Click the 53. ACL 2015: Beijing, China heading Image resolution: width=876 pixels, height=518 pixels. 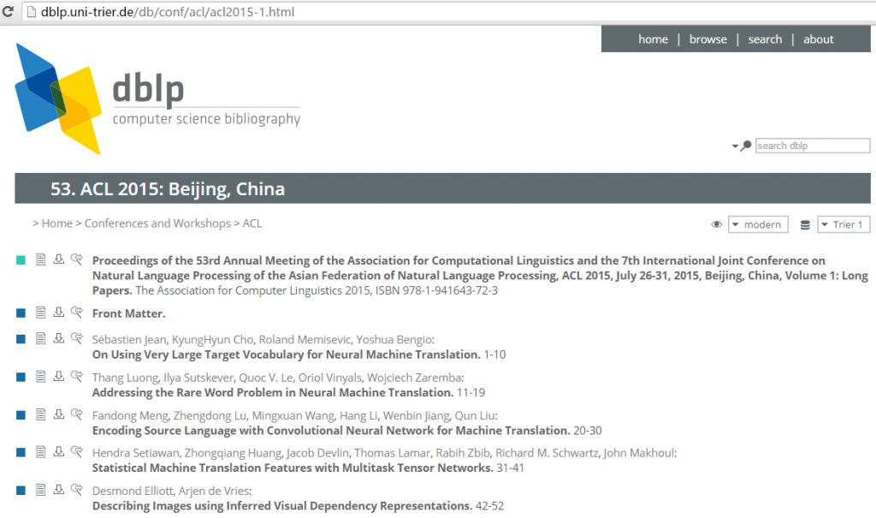pos(168,189)
